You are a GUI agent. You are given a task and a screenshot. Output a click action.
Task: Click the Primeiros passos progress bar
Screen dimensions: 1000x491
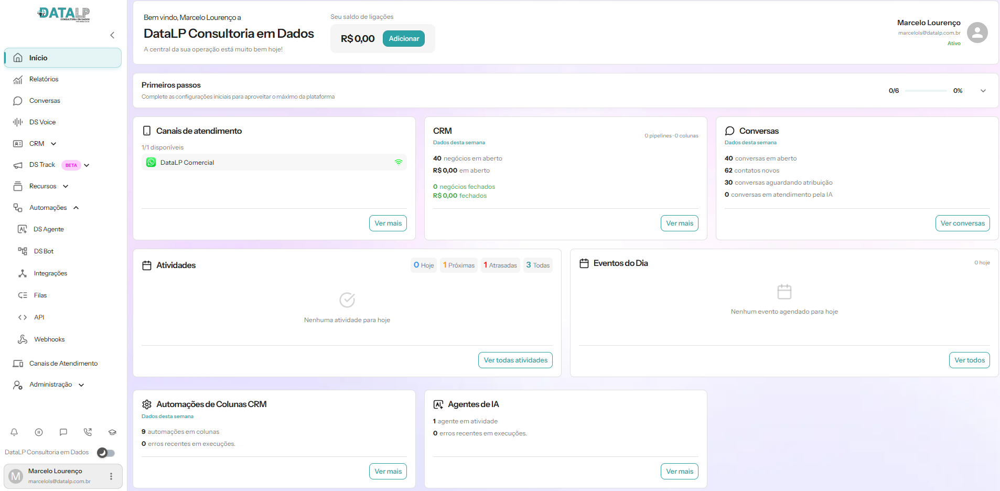tap(926, 91)
